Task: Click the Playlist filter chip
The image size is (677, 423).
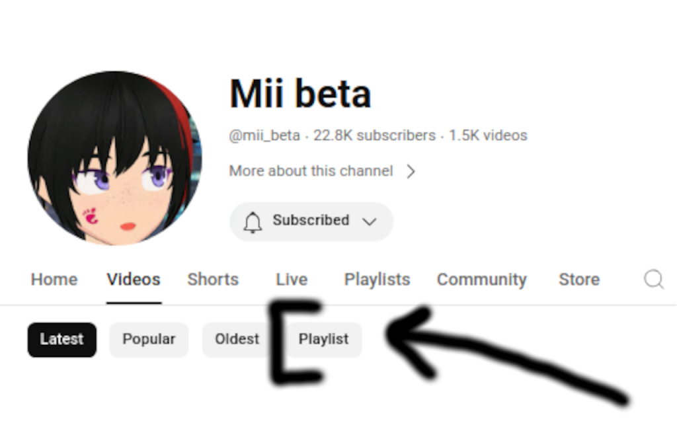Action: pos(324,340)
